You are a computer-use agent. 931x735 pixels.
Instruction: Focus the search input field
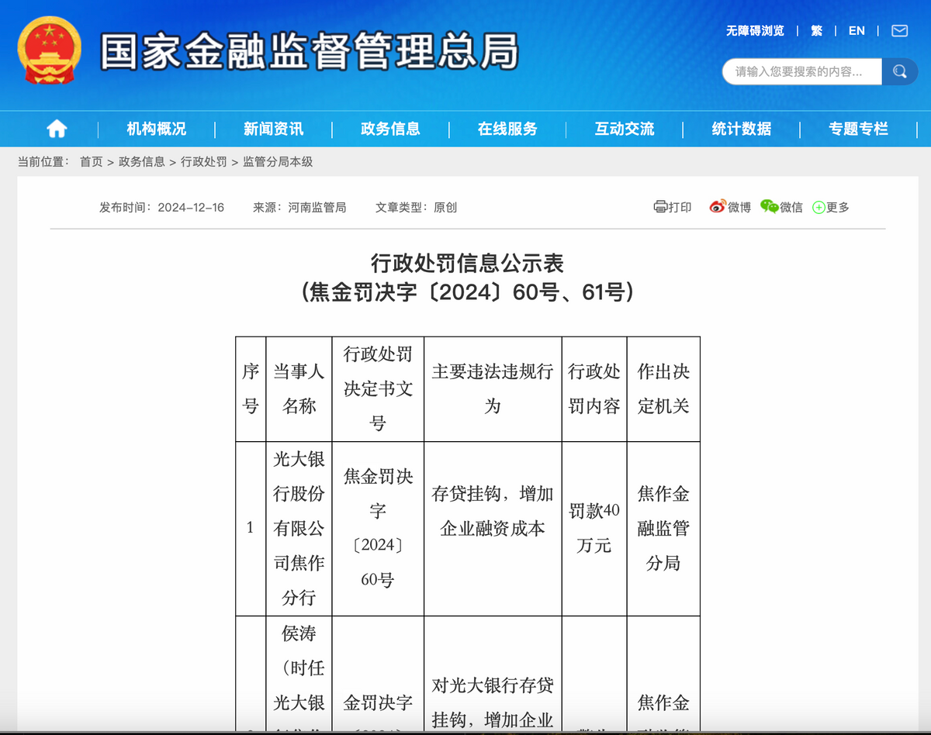pos(802,72)
